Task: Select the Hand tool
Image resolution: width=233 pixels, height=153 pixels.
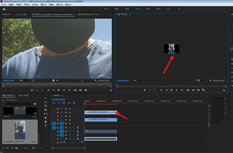Action: click(x=46, y=122)
